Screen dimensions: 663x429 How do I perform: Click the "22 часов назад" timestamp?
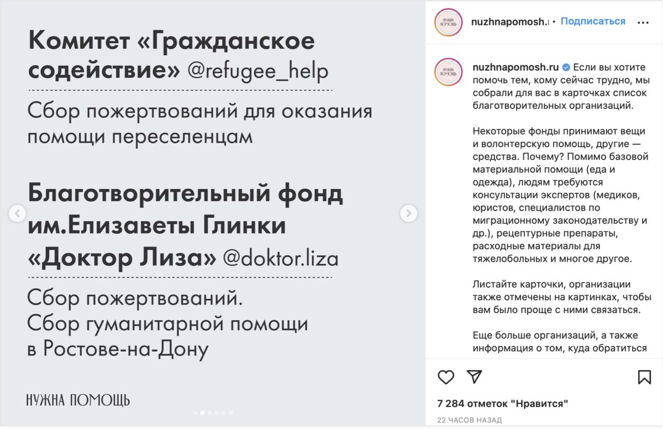coord(469,420)
